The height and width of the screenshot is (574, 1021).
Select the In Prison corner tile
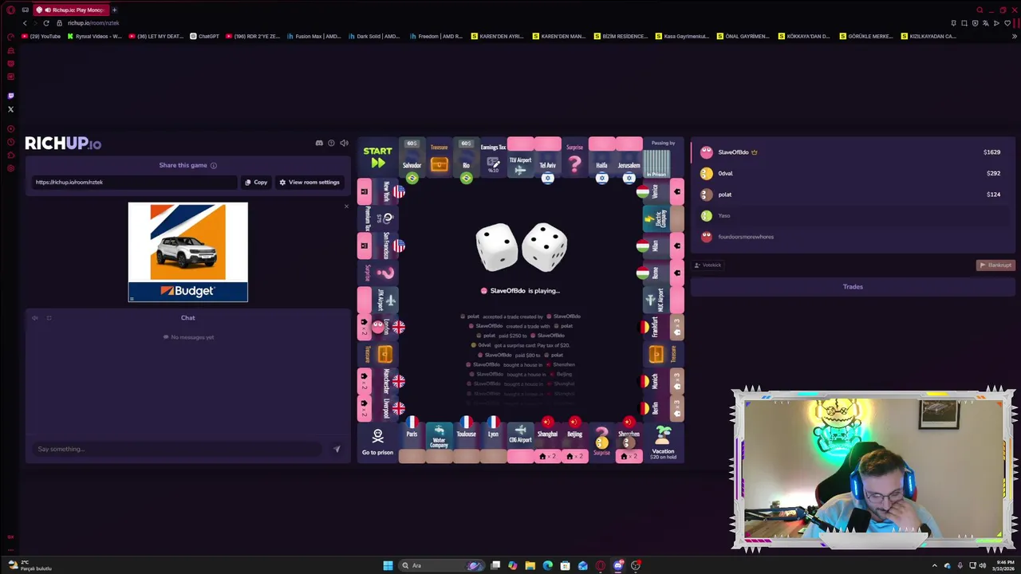pyautogui.click(x=663, y=158)
